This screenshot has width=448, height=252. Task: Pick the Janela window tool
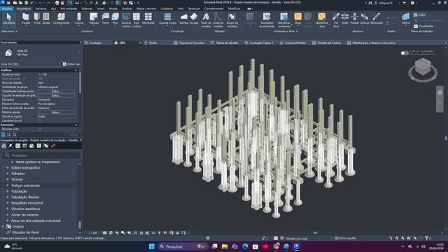46,19
